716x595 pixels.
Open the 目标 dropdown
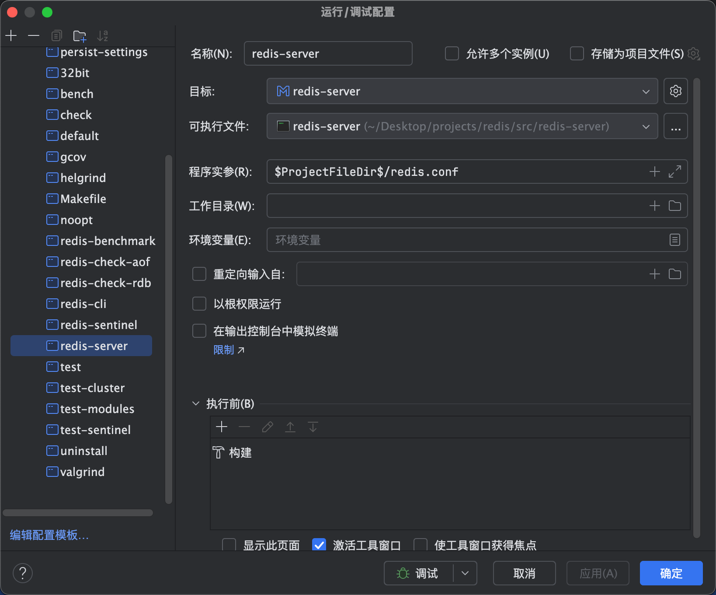click(646, 91)
